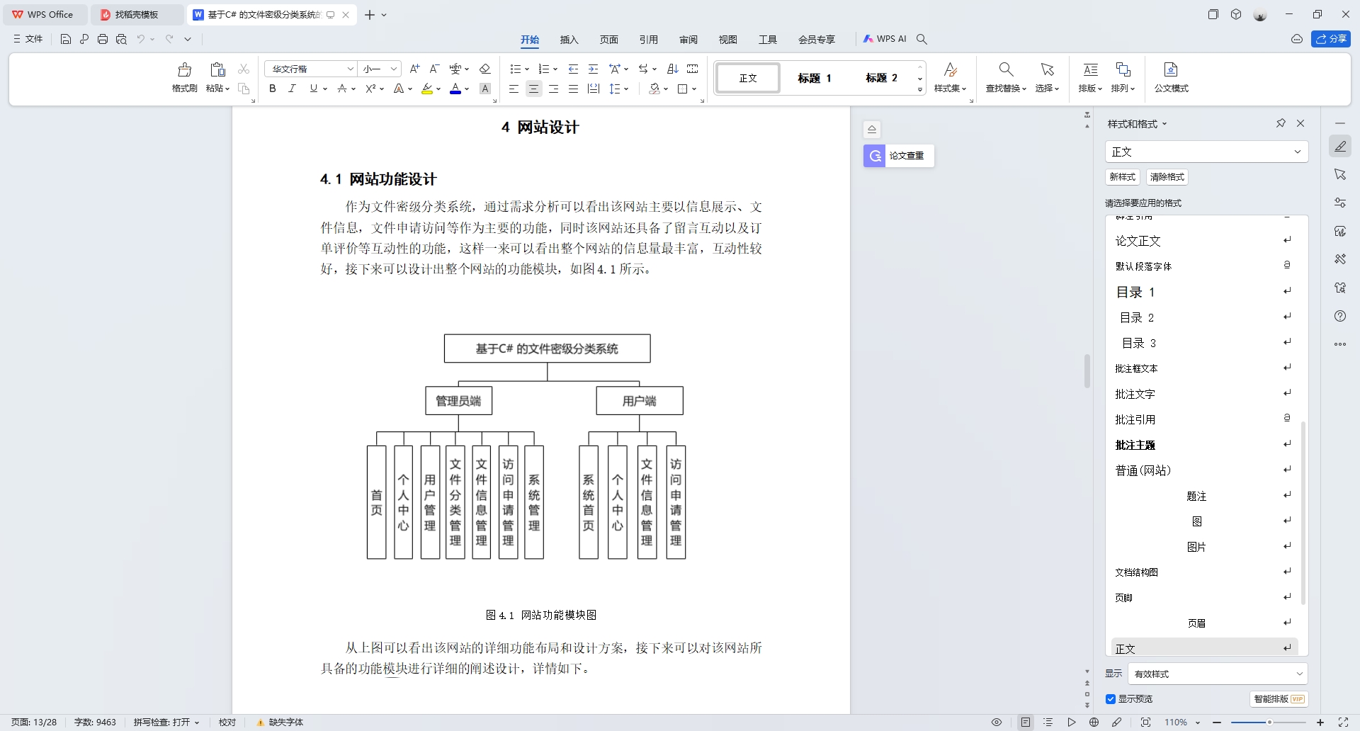The width and height of the screenshot is (1360, 731).
Task: Click the ribbon search magnifier icon
Action: (922, 39)
